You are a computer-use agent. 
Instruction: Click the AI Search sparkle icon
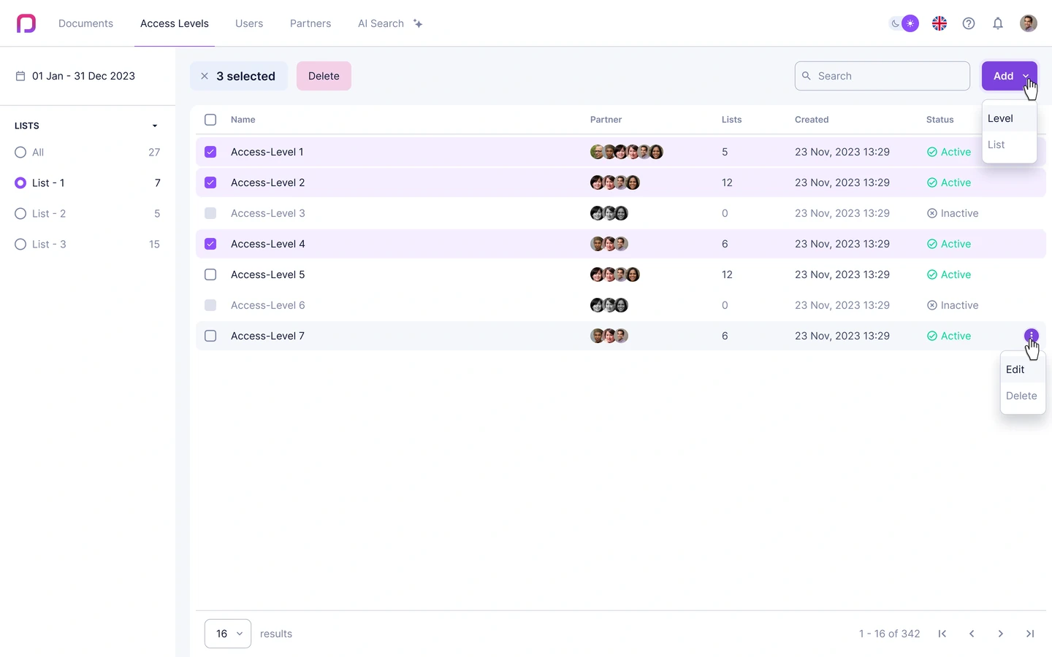[x=418, y=23]
